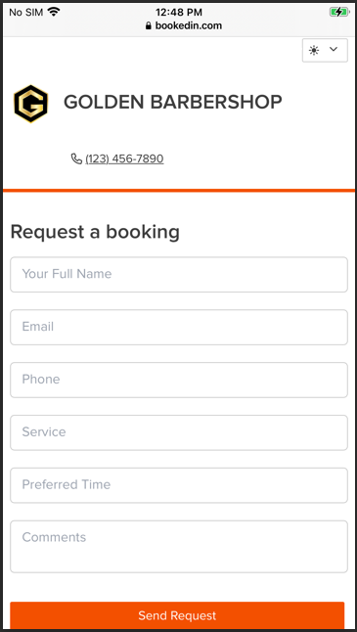Tap the No SIM carrier label
Image resolution: width=357 pixels, height=632 pixels.
pos(25,12)
